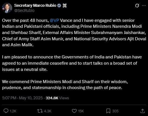Viewport: 148px width, 116px height.
Task: Click the blue verified checkmark badge
Action: (59, 6)
